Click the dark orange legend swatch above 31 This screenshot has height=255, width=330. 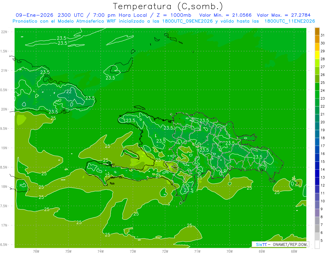point(317,31)
